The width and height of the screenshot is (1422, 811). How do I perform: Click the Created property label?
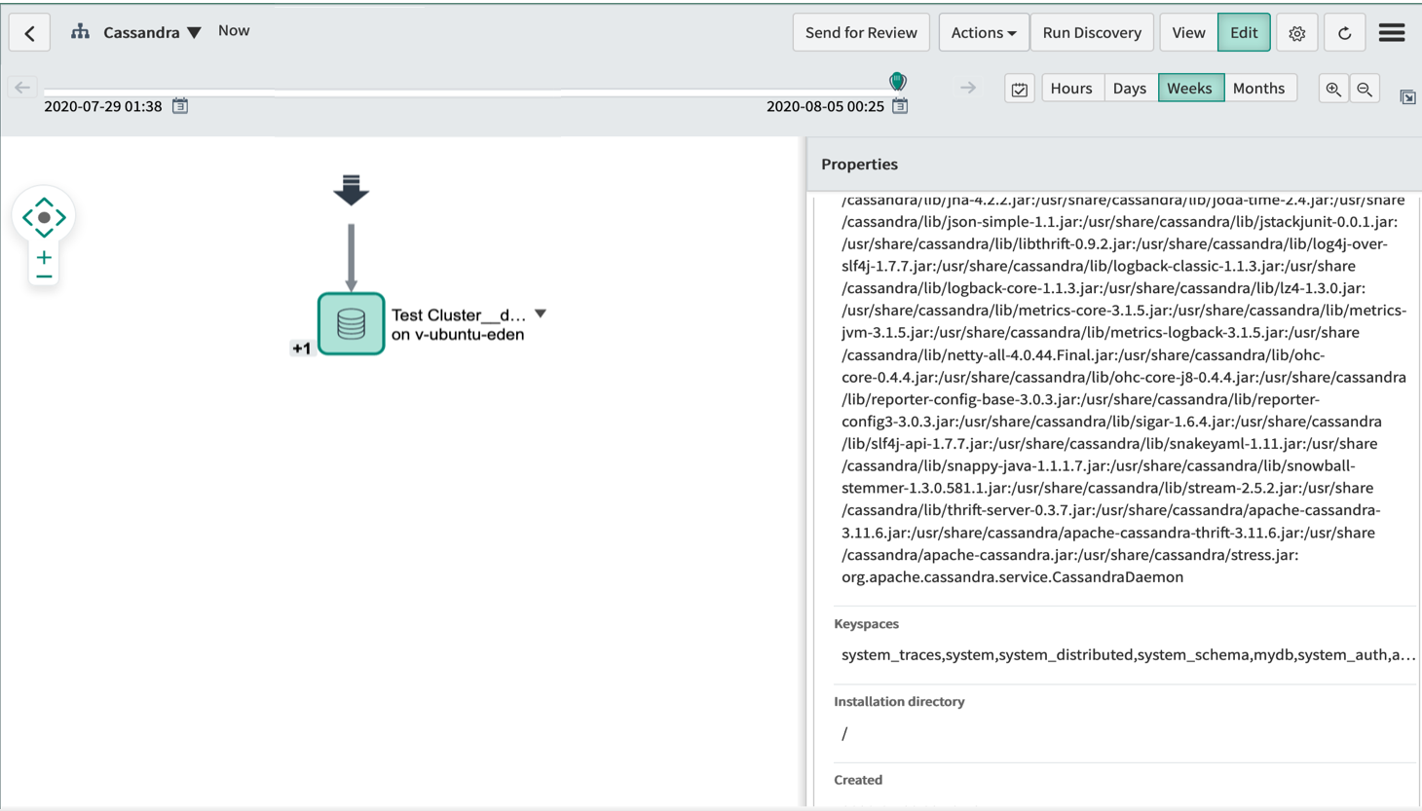(x=858, y=780)
